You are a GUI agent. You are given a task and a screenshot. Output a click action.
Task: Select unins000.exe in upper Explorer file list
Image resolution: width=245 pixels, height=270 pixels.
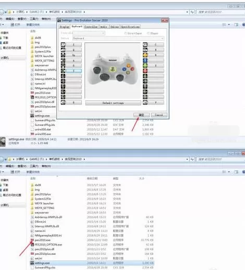coord(43,134)
